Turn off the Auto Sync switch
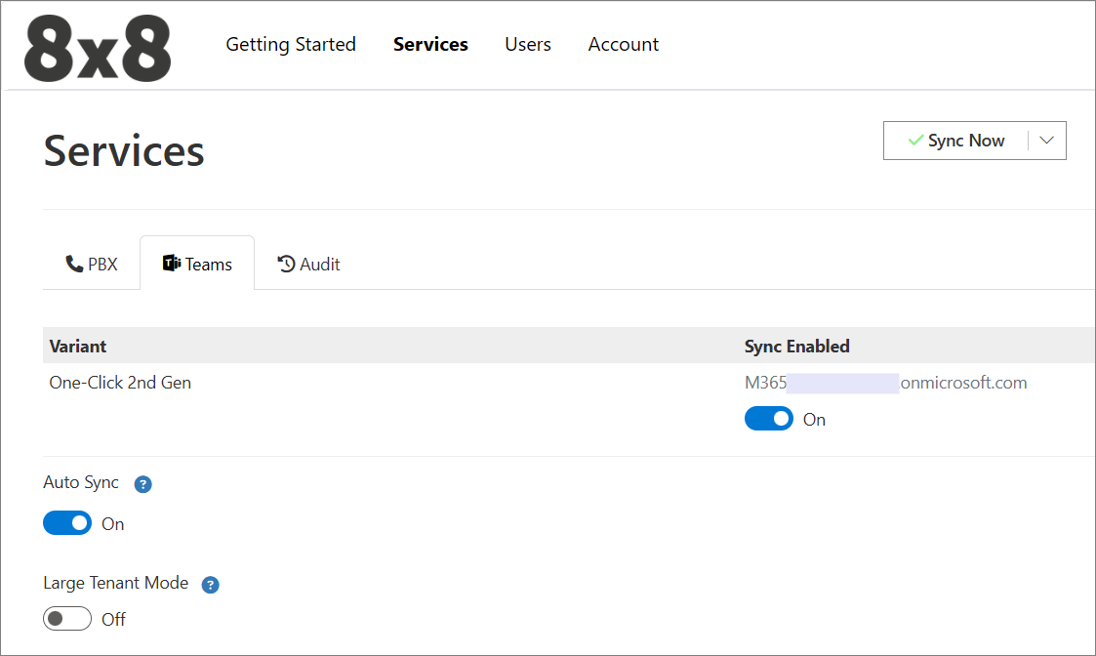1096x656 pixels. click(67, 523)
